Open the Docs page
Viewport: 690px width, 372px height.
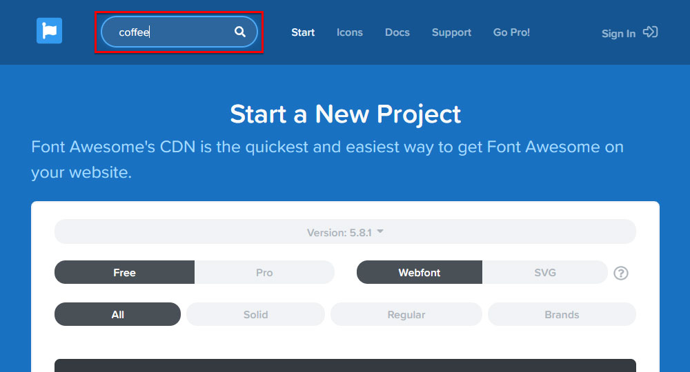(x=397, y=32)
